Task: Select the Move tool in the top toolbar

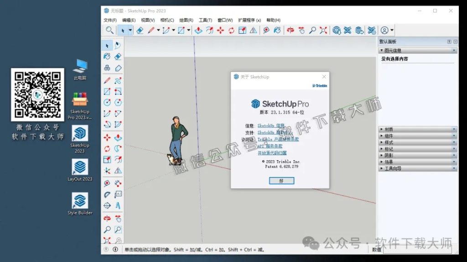Action: 220,30
